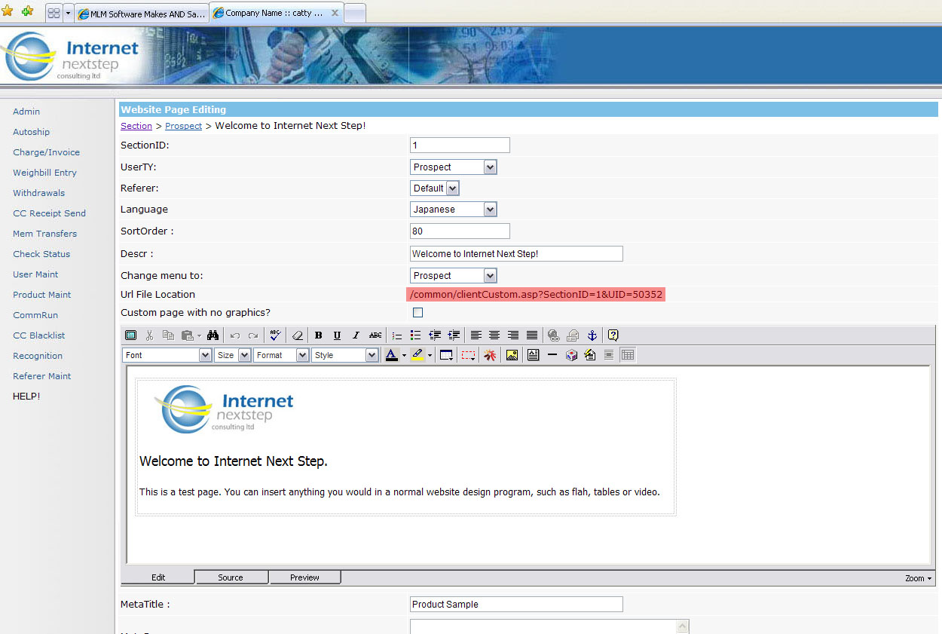Apply underline with the U icon
The width and height of the screenshot is (942, 634).
[337, 335]
